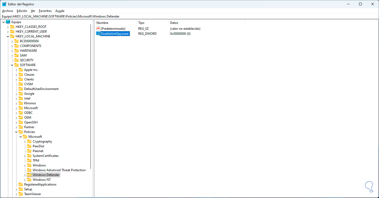The height and width of the screenshot is (198, 379).
Task: Select the Clients key
Action: [x=29, y=79]
